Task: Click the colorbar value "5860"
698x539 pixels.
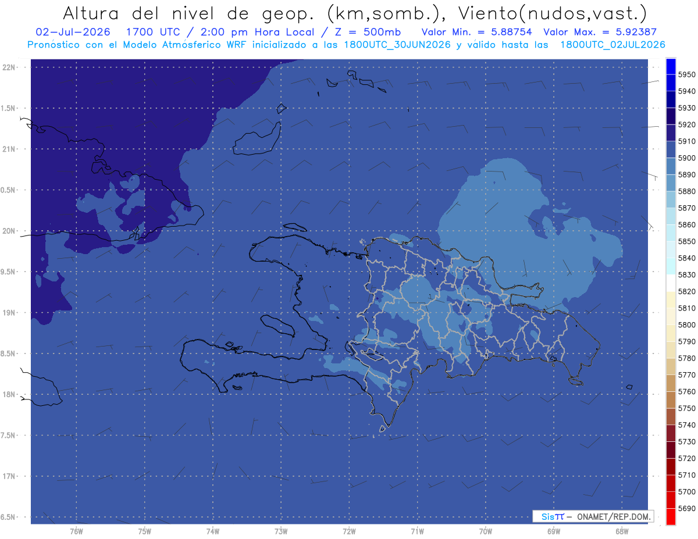Action: tap(687, 224)
